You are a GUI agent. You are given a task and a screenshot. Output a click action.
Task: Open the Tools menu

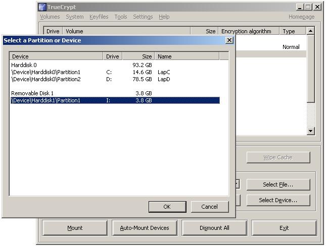pyautogui.click(x=121, y=17)
